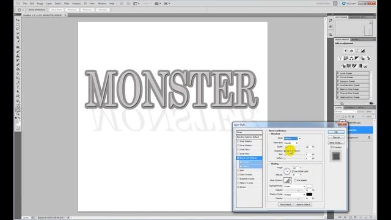
Task: Add a Channel Mixer adjustment layer
Action: click(368, 59)
